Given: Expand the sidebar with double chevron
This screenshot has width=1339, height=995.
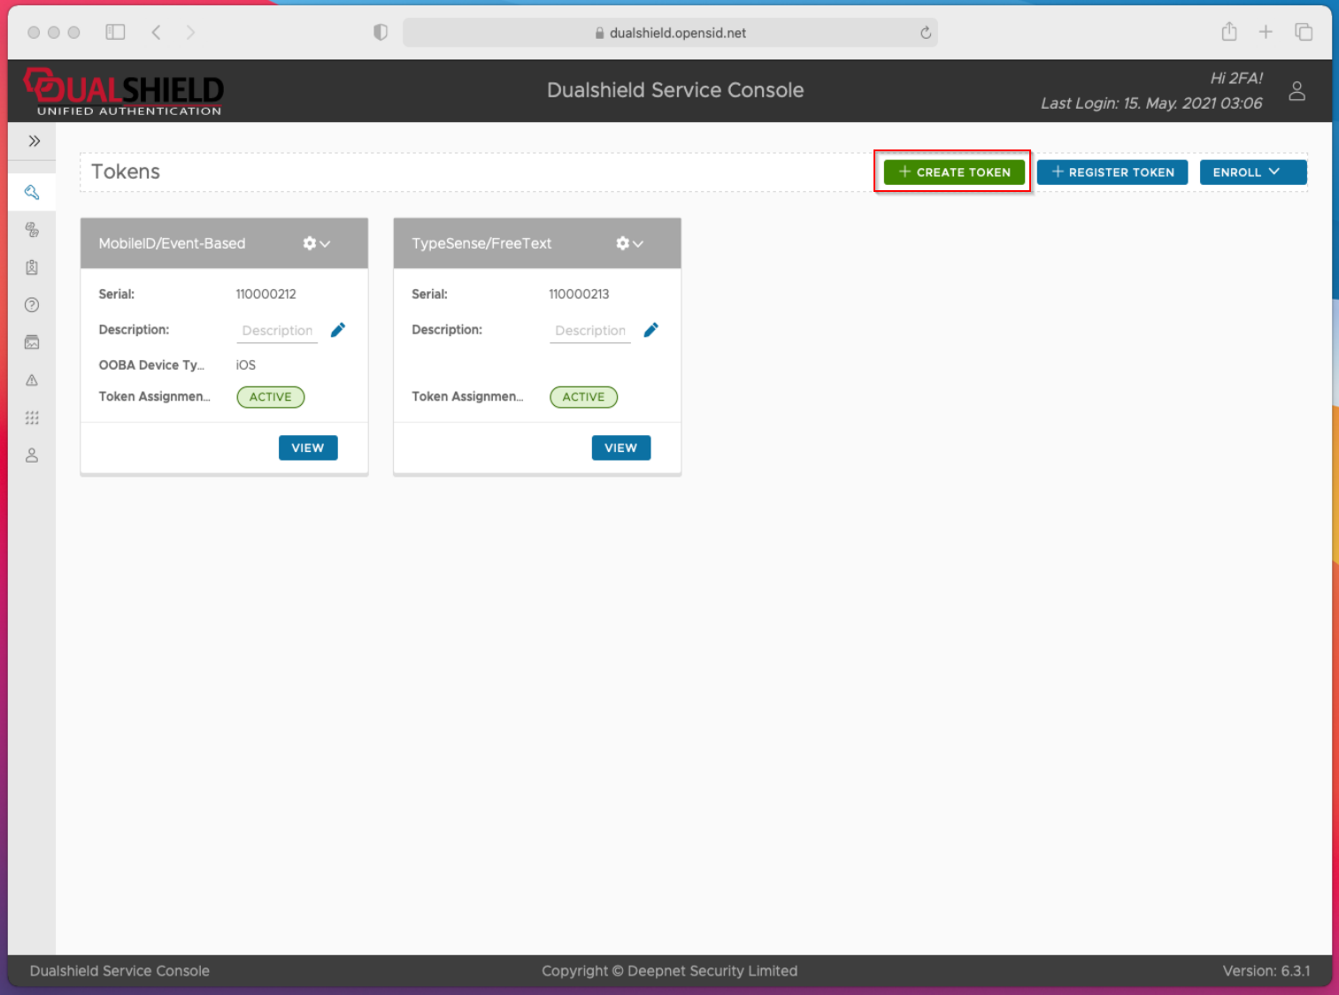Looking at the screenshot, I should 34,142.
